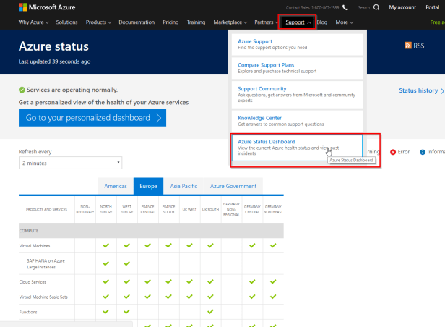Click green checkmark icon beside operating normally
Screen dimensions: 445x327
pos(22,90)
